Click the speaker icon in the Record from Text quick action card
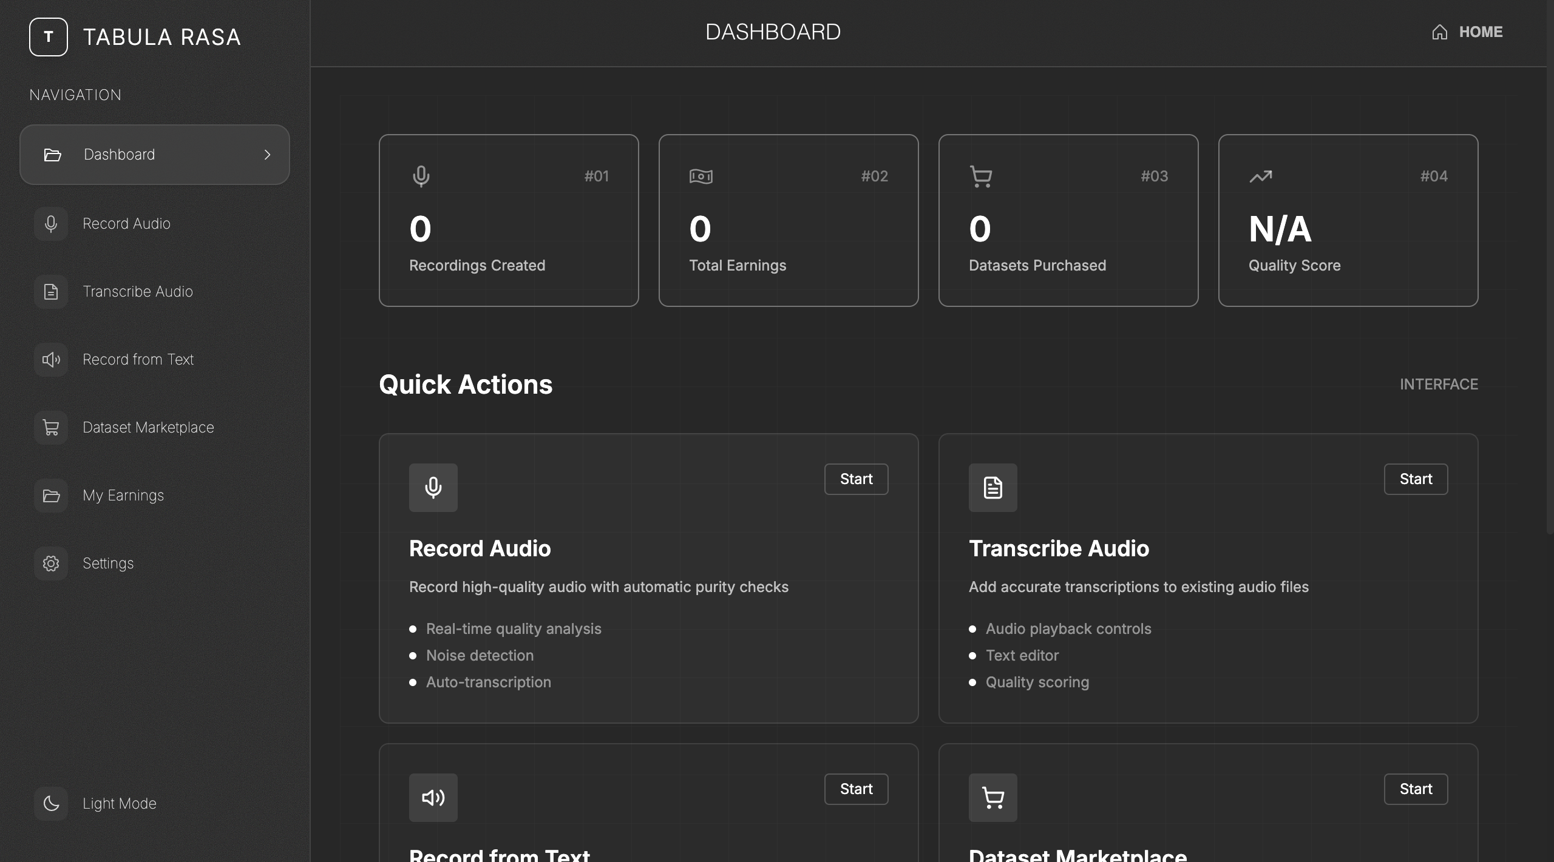The height and width of the screenshot is (862, 1554). point(433,798)
